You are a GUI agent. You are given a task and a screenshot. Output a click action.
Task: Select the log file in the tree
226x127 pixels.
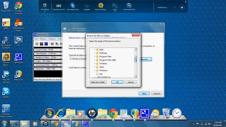[101, 74]
